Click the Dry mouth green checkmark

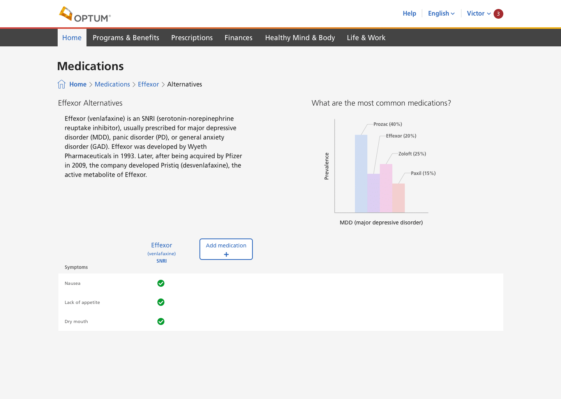pyautogui.click(x=161, y=321)
